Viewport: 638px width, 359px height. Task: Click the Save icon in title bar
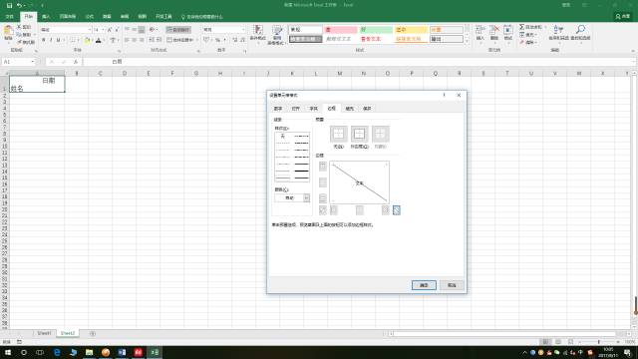click(x=9, y=5)
